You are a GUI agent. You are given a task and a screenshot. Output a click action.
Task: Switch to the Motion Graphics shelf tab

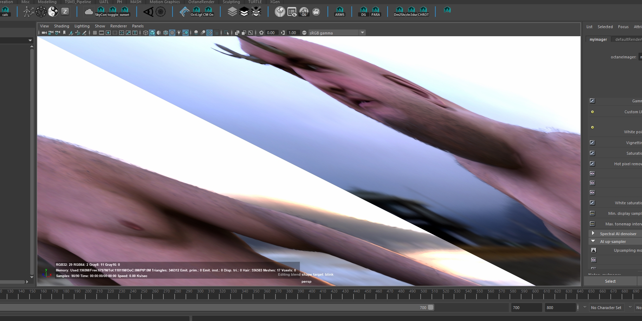point(165,2)
